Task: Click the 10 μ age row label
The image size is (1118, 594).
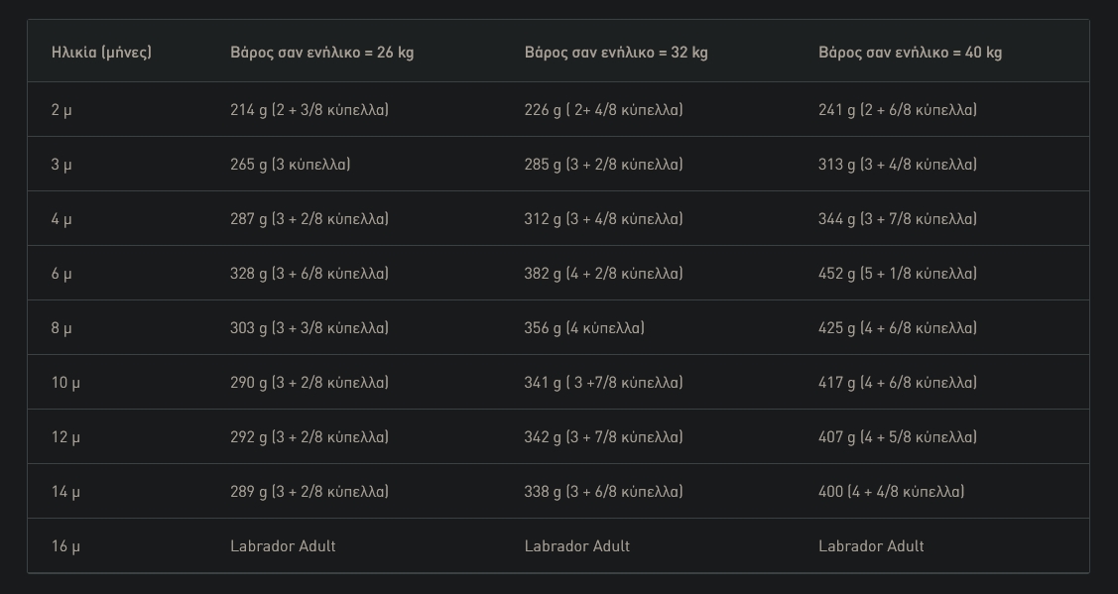Action: pos(65,383)
